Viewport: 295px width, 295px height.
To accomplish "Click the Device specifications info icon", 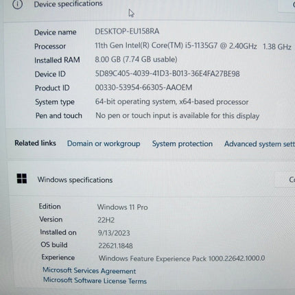I will pos(17,4).
